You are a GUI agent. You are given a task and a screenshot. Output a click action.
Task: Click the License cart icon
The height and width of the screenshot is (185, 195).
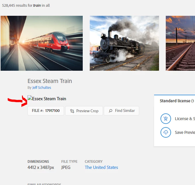(166, 119)
